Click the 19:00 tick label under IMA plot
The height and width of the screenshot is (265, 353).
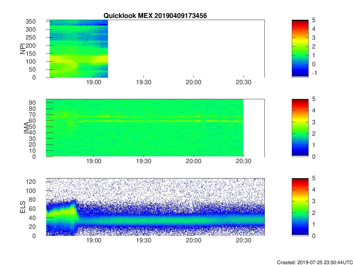coord(94,162)
